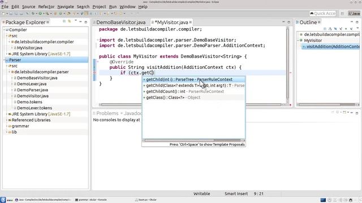Click the Save All toolbar icon
The image size is (362, 203).
(16, 14)
